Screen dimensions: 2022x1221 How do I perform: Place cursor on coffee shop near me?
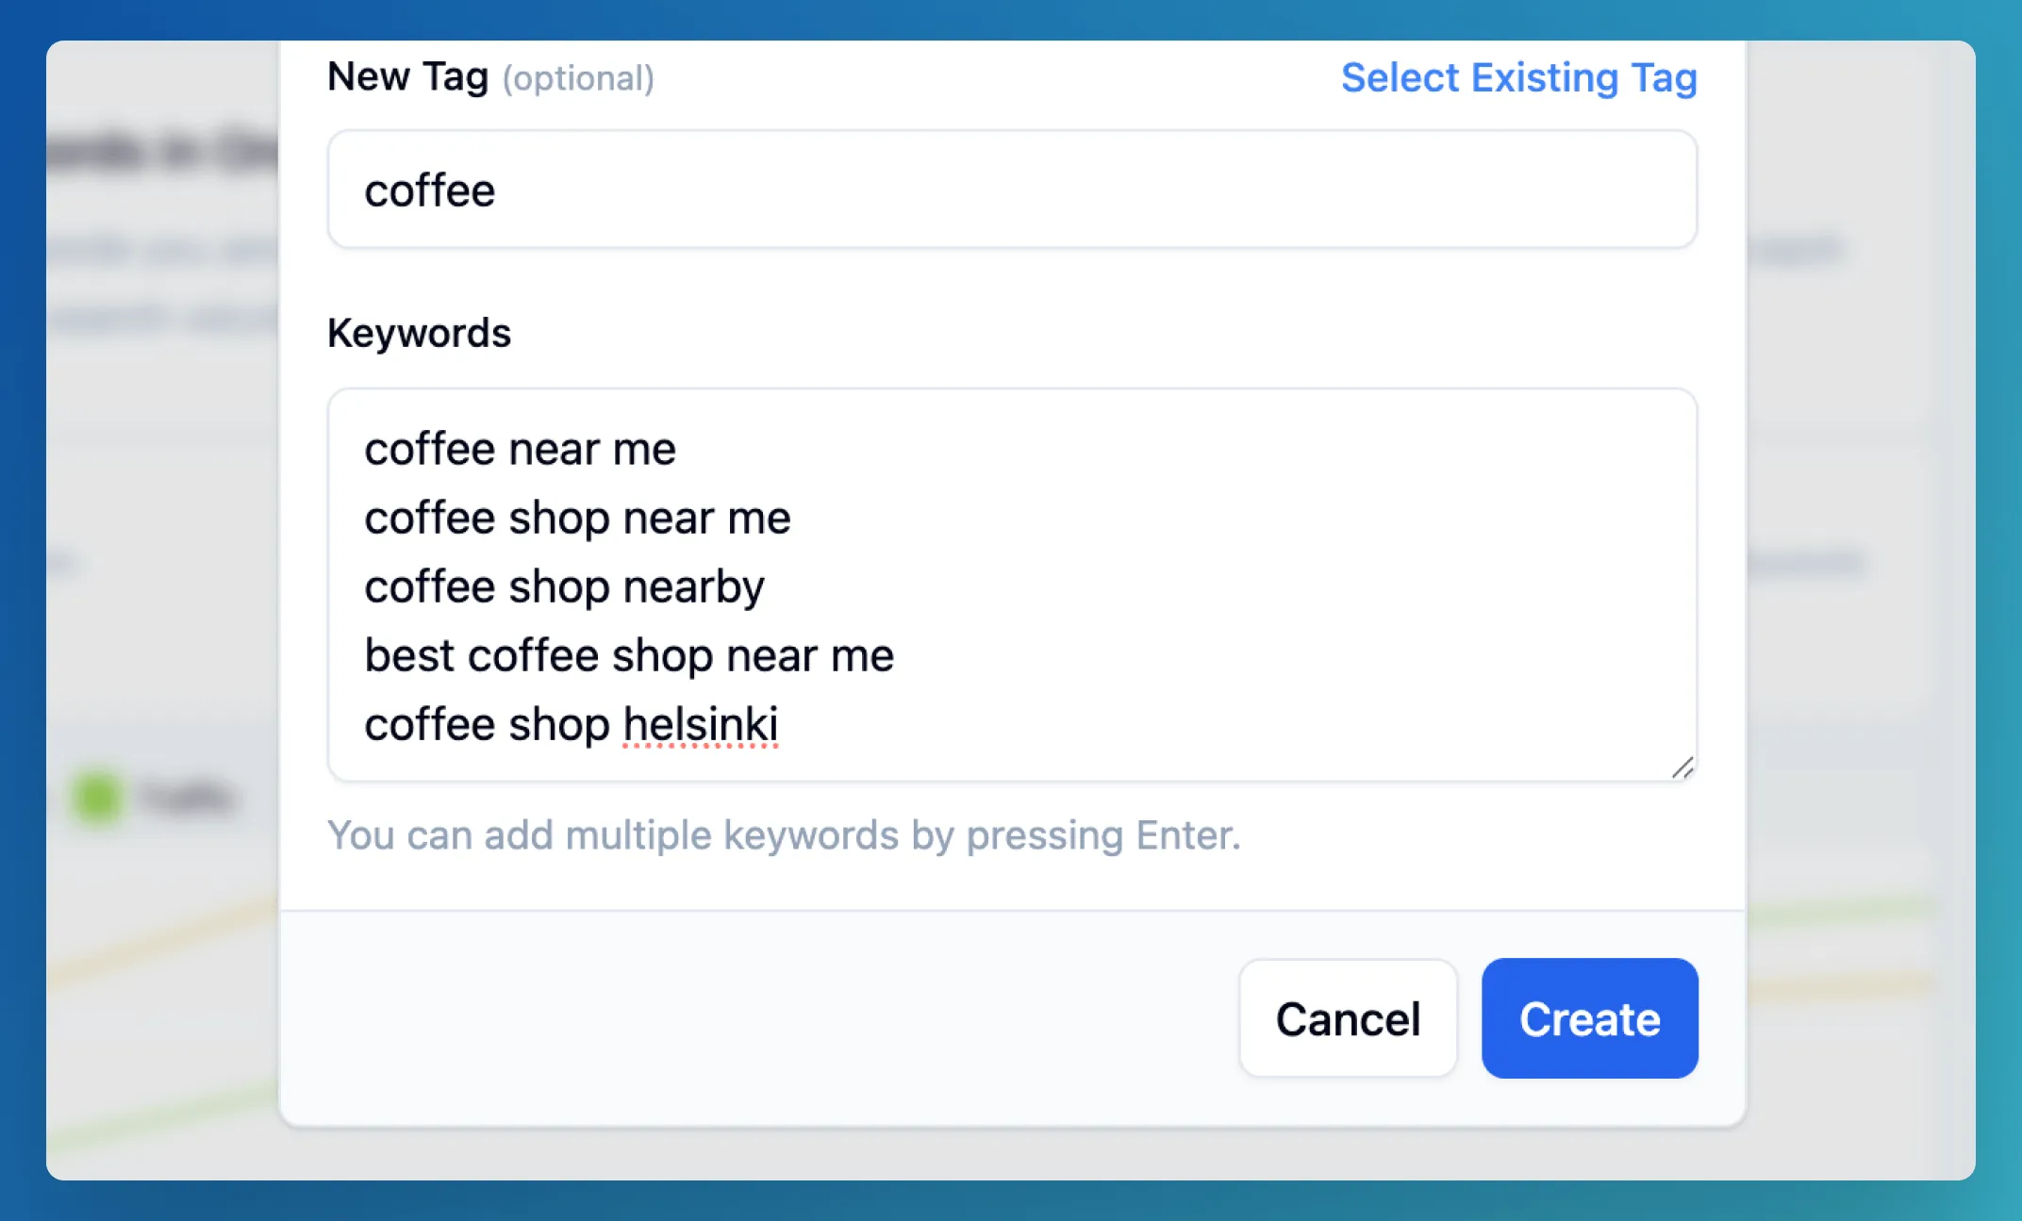pos(577,517)
